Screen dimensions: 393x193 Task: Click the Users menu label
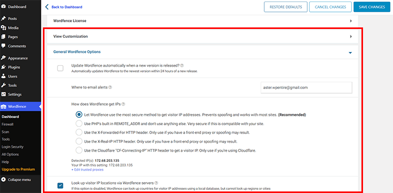12,76
